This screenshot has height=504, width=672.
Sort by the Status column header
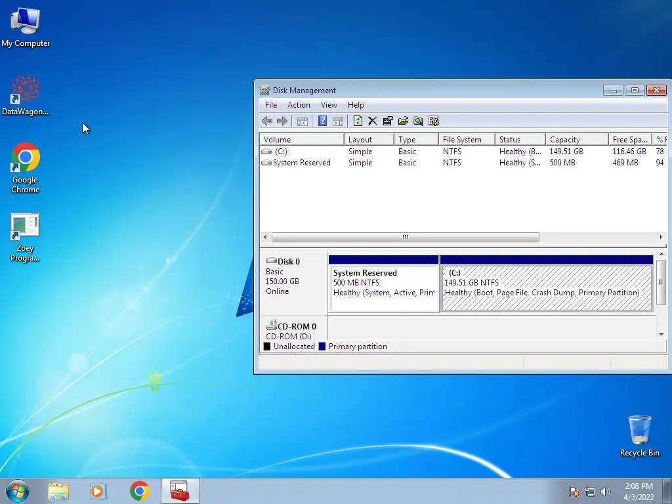[520, 140]
